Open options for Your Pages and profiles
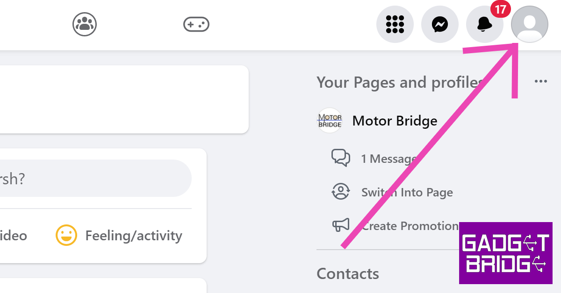This screenshot has width=561, height=293. 540,82
